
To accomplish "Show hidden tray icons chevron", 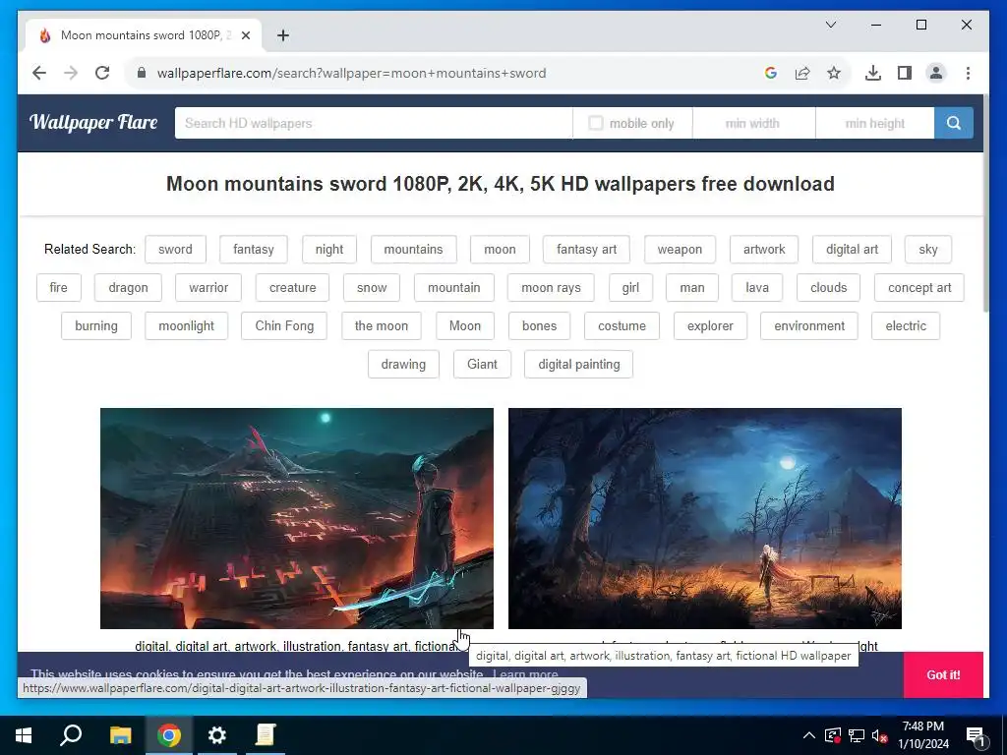I will tap(809, 735).
